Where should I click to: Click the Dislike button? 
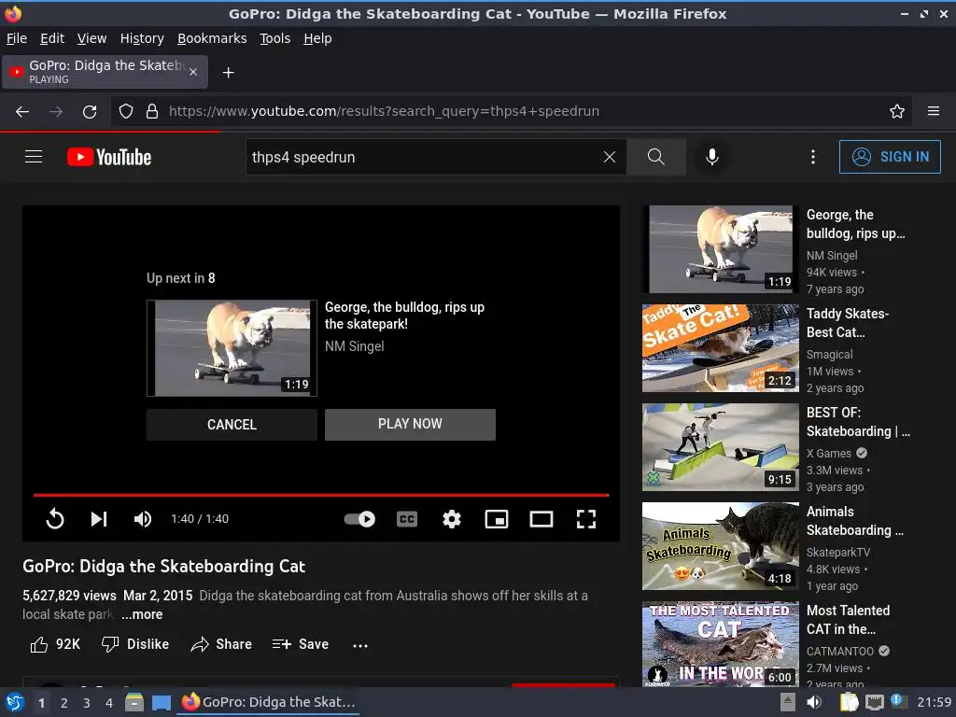(135, 644)
